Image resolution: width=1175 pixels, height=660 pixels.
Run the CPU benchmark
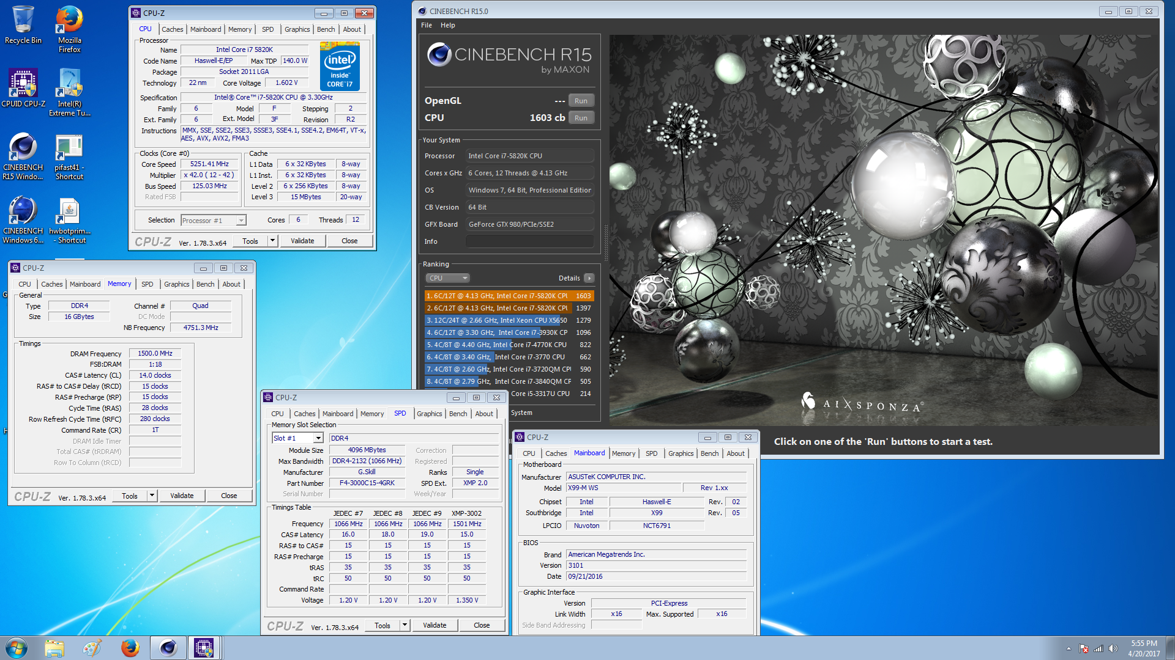(581, 118)
